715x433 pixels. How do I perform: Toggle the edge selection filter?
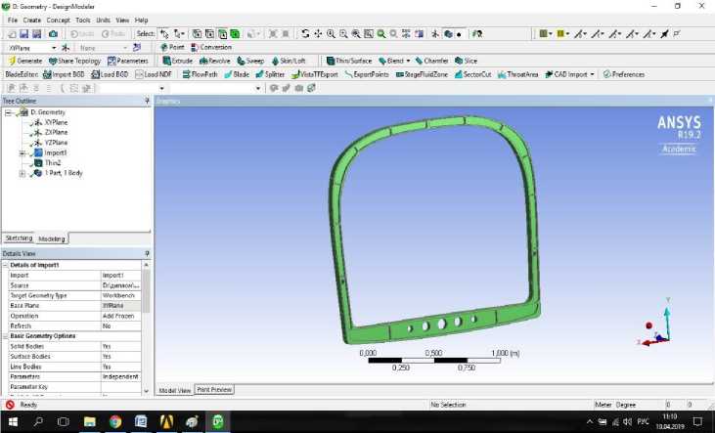[x=209, y=34]
